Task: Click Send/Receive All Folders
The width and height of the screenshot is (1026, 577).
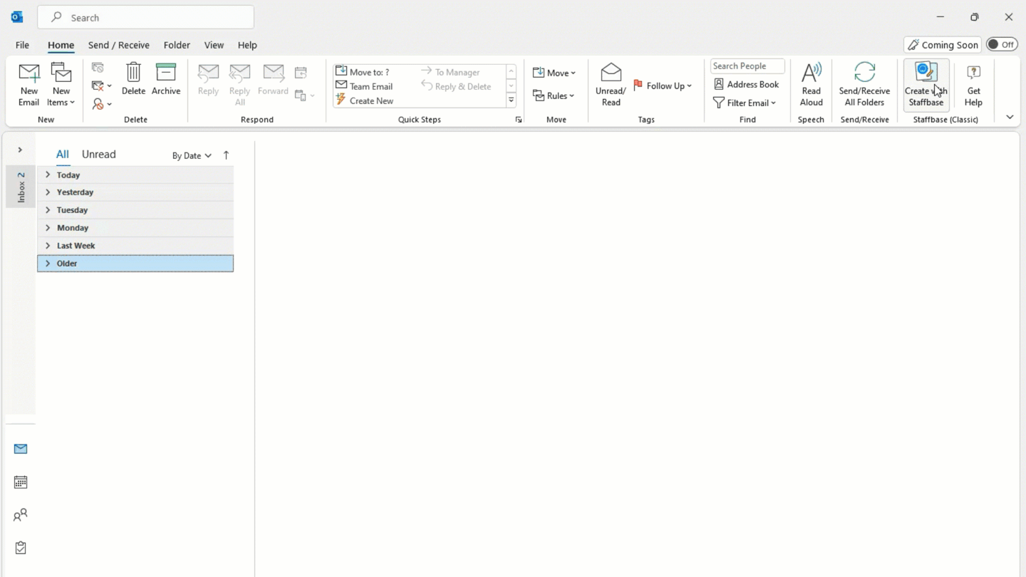Action: click(x=864, y=85)
